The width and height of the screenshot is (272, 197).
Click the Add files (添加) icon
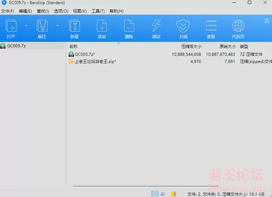(x=102, y=26)
